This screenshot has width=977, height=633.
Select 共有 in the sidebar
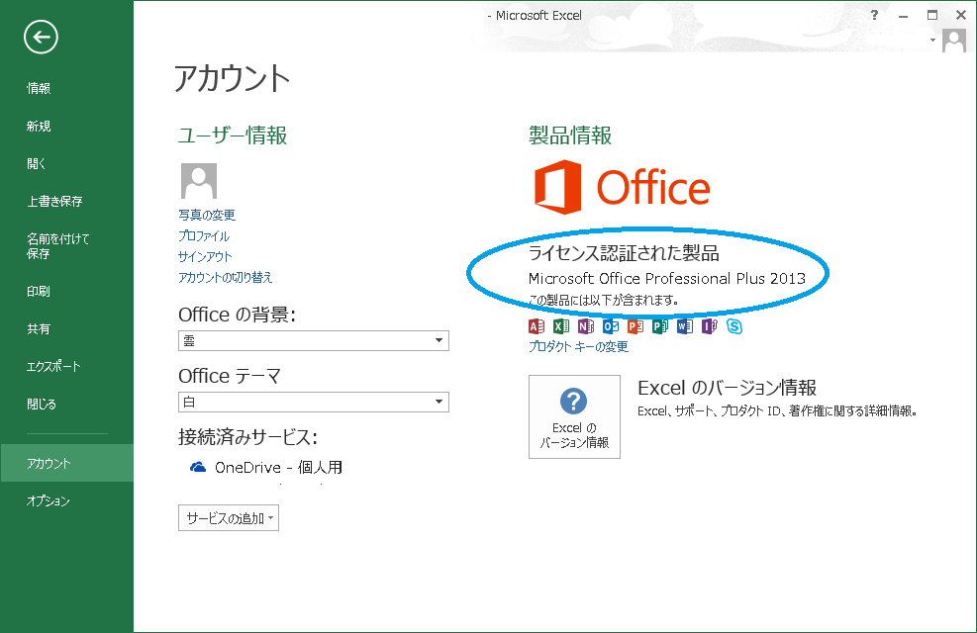tap(38, 328)
